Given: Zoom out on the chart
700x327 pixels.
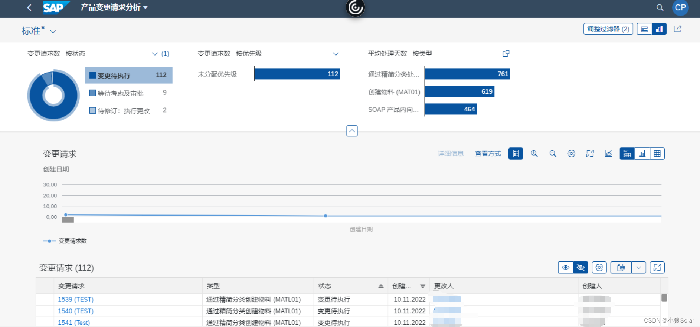Looking at the screenshot, I should (553, 154).
